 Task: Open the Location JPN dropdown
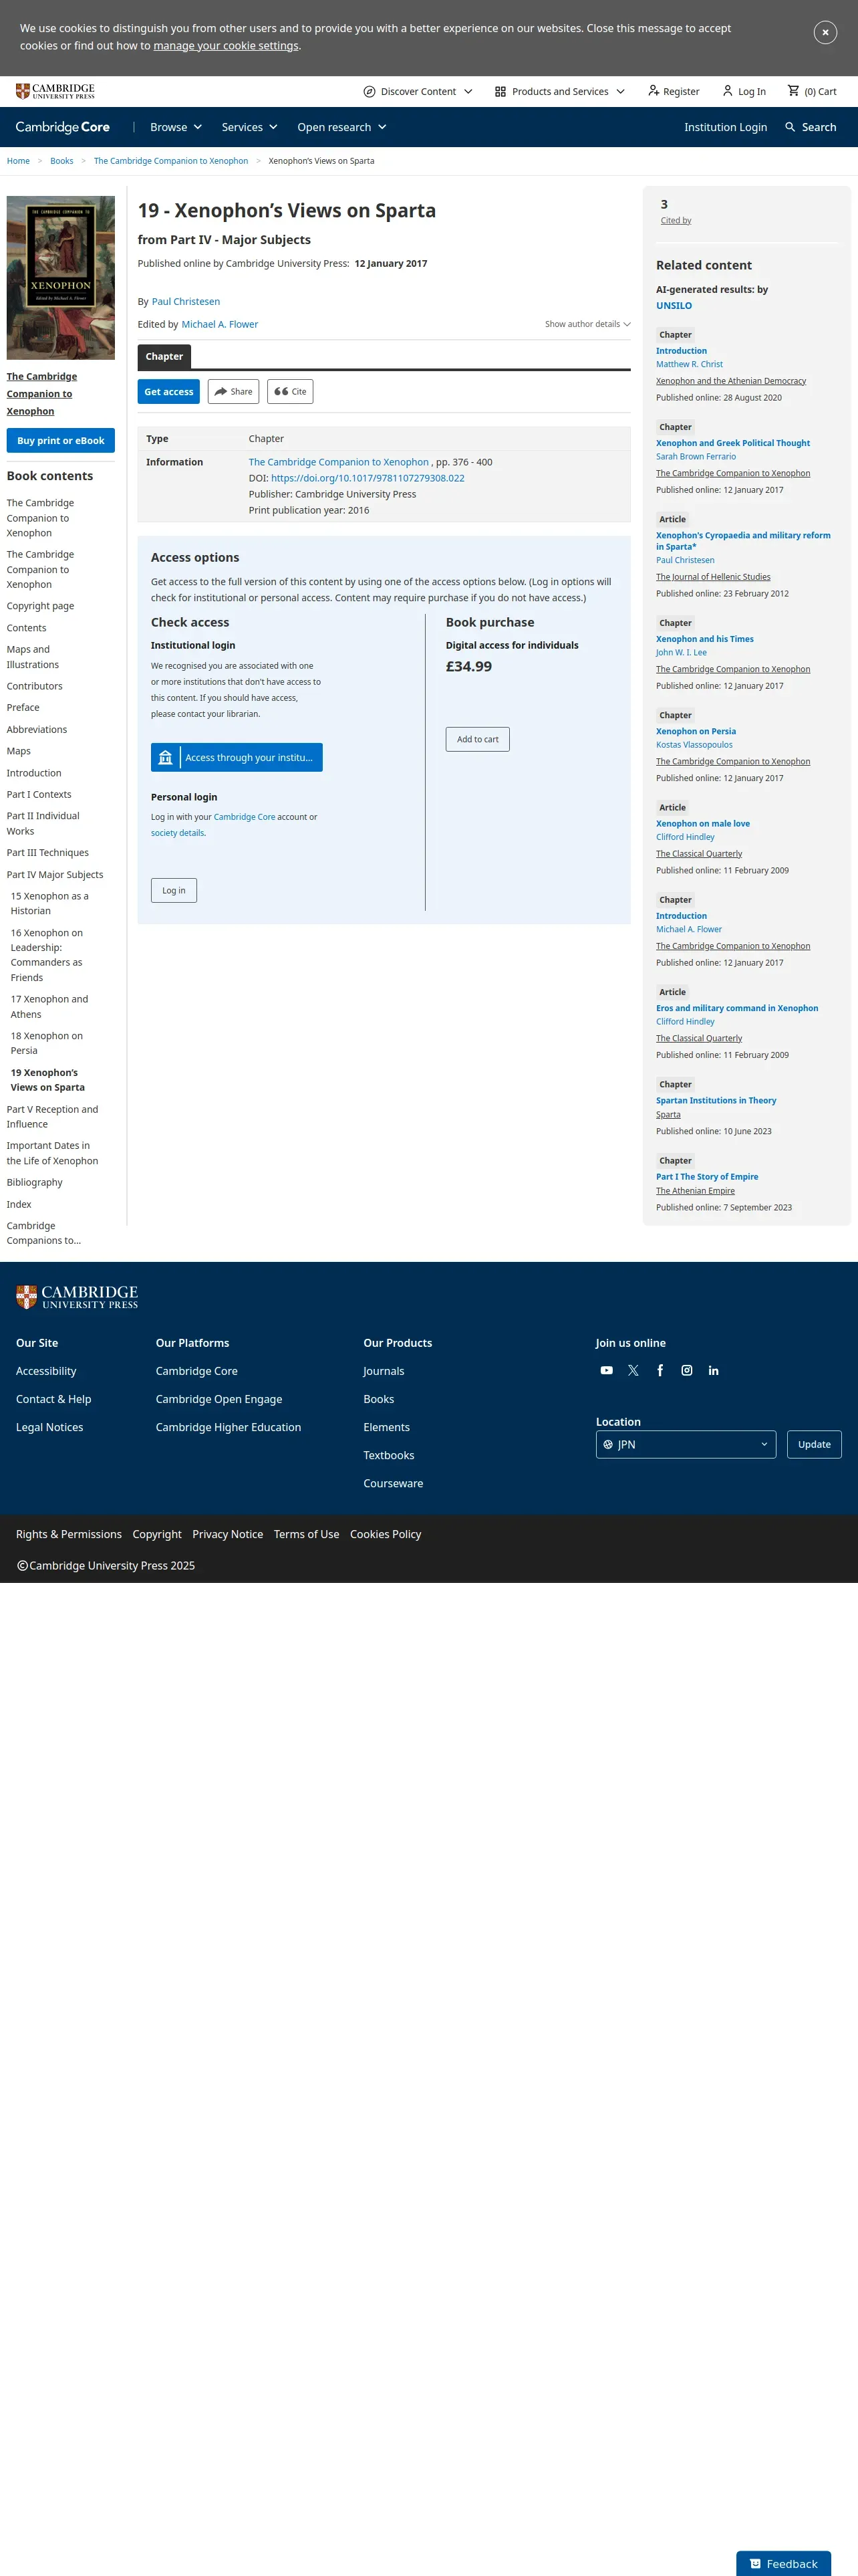pyautogui.click(x=686, y=1444)
